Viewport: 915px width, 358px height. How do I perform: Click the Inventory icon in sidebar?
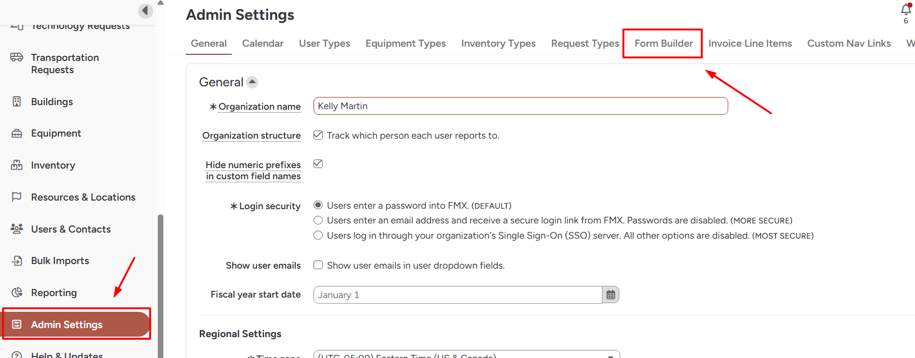(17, 165)
